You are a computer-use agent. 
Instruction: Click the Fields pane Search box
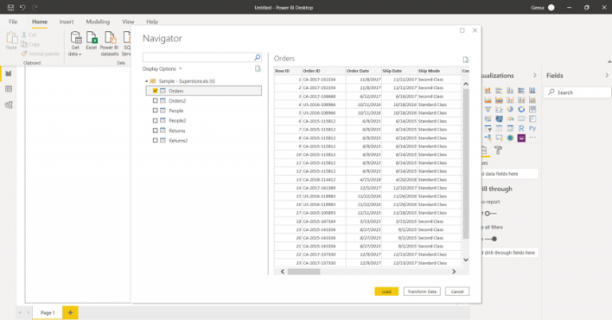(578, 92)
